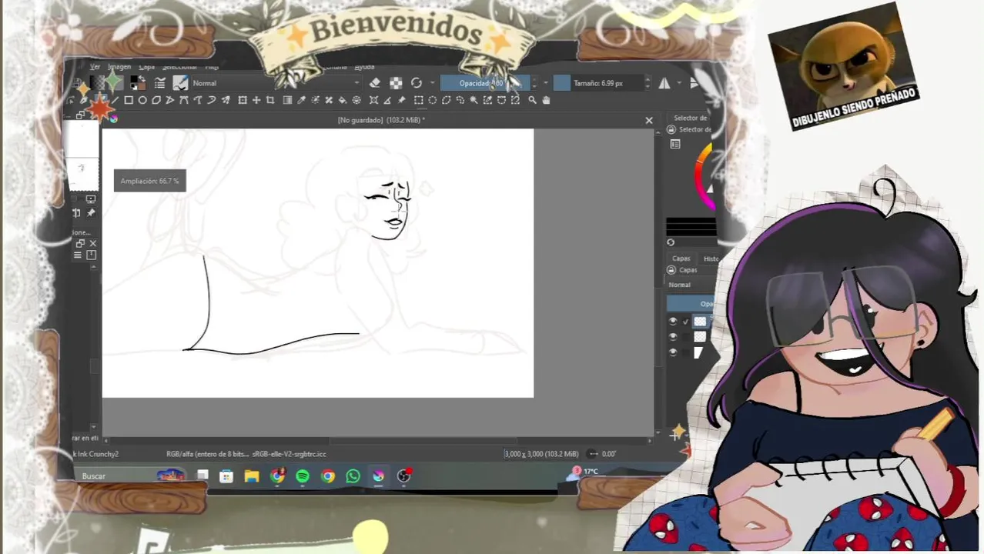
Task: Select the Measure tool
Action: coord(387,100)
